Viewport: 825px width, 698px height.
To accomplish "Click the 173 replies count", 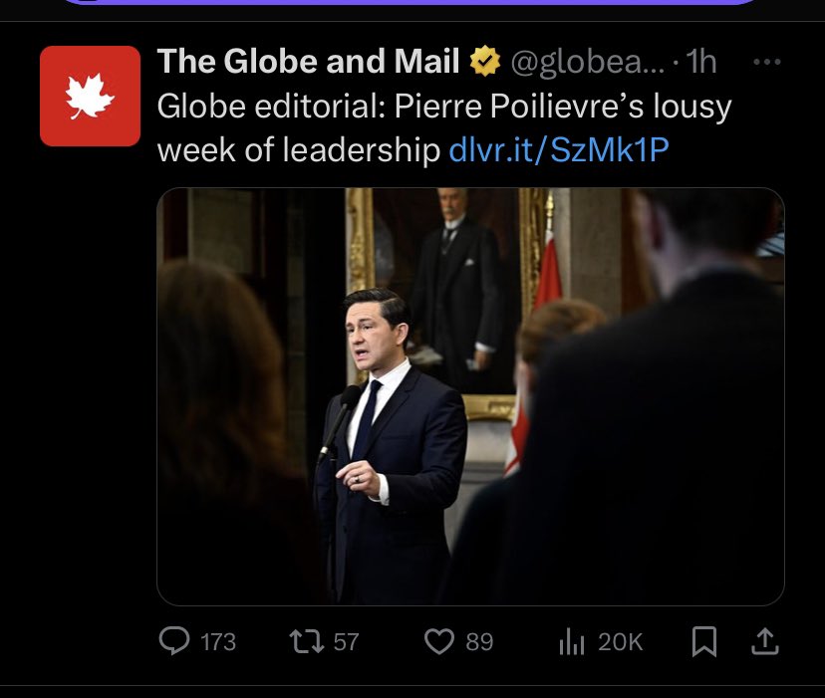I will pyautogui.click(x=218, y=642).
